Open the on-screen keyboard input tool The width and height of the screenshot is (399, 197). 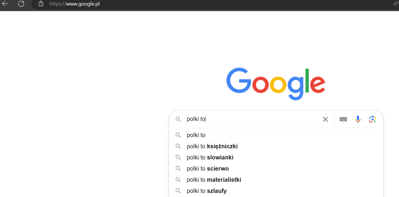[343, 119]
